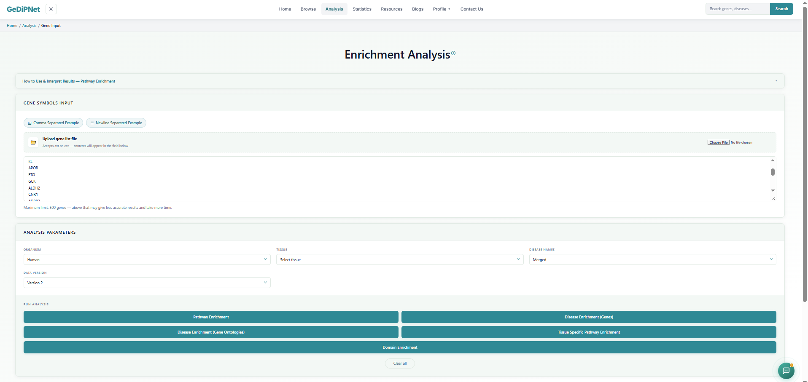
Task: Click inside the gene symbols text area
Action: coord(396,179)
